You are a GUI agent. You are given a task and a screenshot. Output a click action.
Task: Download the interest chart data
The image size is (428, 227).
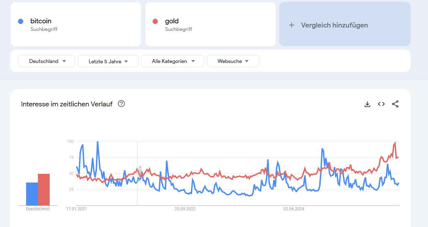point(367,104)
